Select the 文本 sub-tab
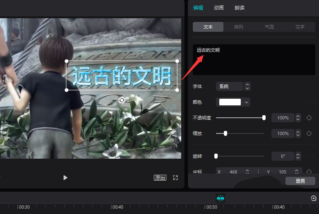Image resolution: width=319 pixels, height=214 pixels. [208, 27]
